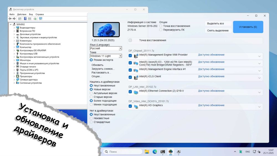Click the Windows 11 bloom thumbnail image

click(x=106, y=29)
